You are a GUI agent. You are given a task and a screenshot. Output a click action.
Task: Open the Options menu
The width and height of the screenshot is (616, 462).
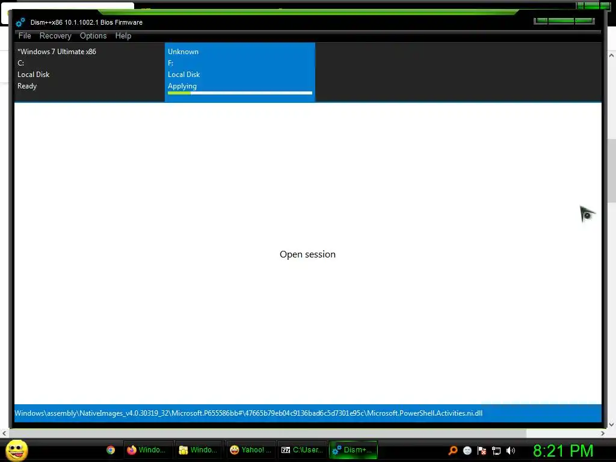click(93, 35)
